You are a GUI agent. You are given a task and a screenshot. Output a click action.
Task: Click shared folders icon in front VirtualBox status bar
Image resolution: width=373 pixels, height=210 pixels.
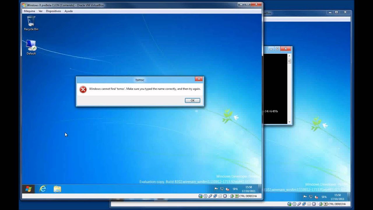220,196
